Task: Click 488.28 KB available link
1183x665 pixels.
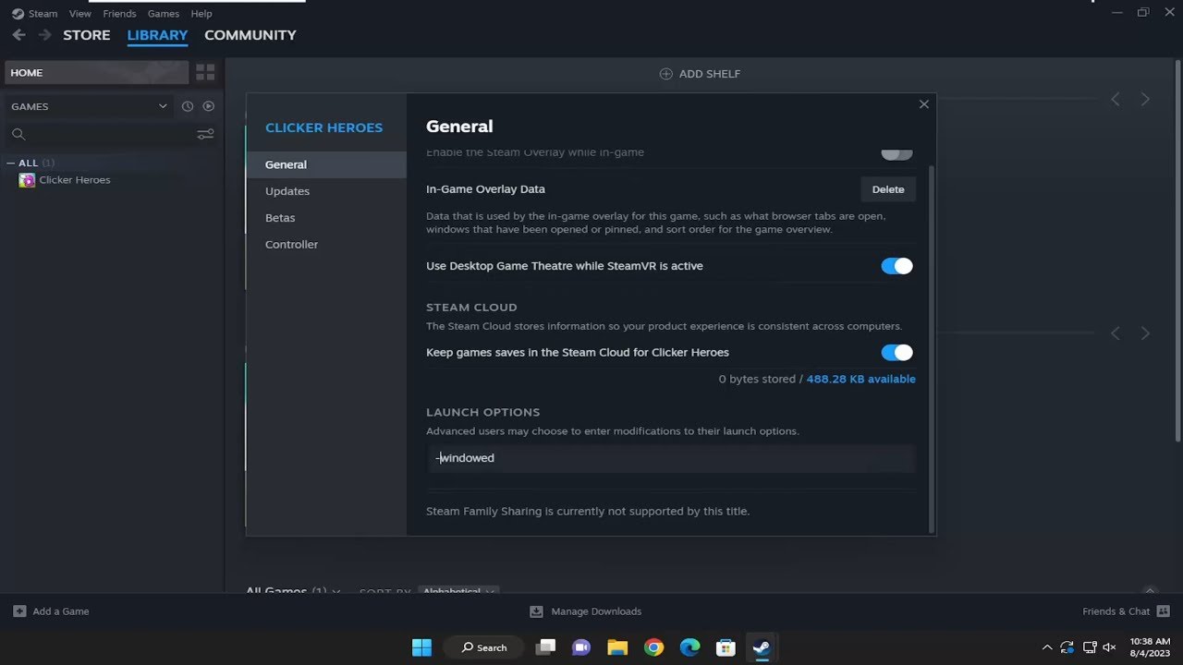Action: 861,380
